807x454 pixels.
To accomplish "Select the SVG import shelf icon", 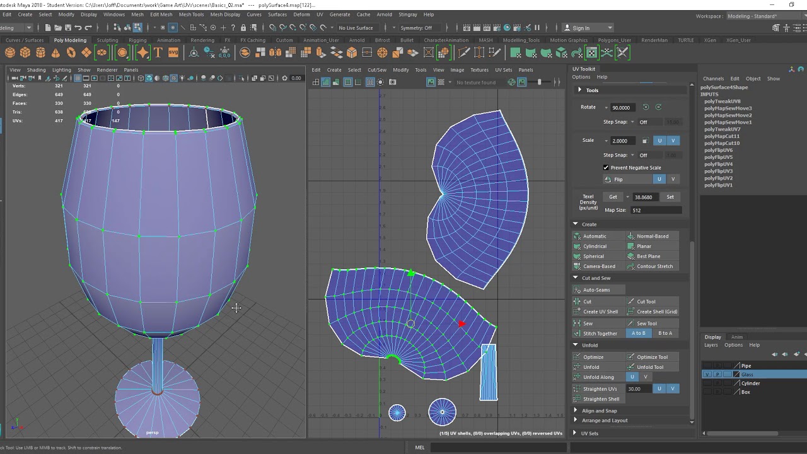I will tap(173, 53).
